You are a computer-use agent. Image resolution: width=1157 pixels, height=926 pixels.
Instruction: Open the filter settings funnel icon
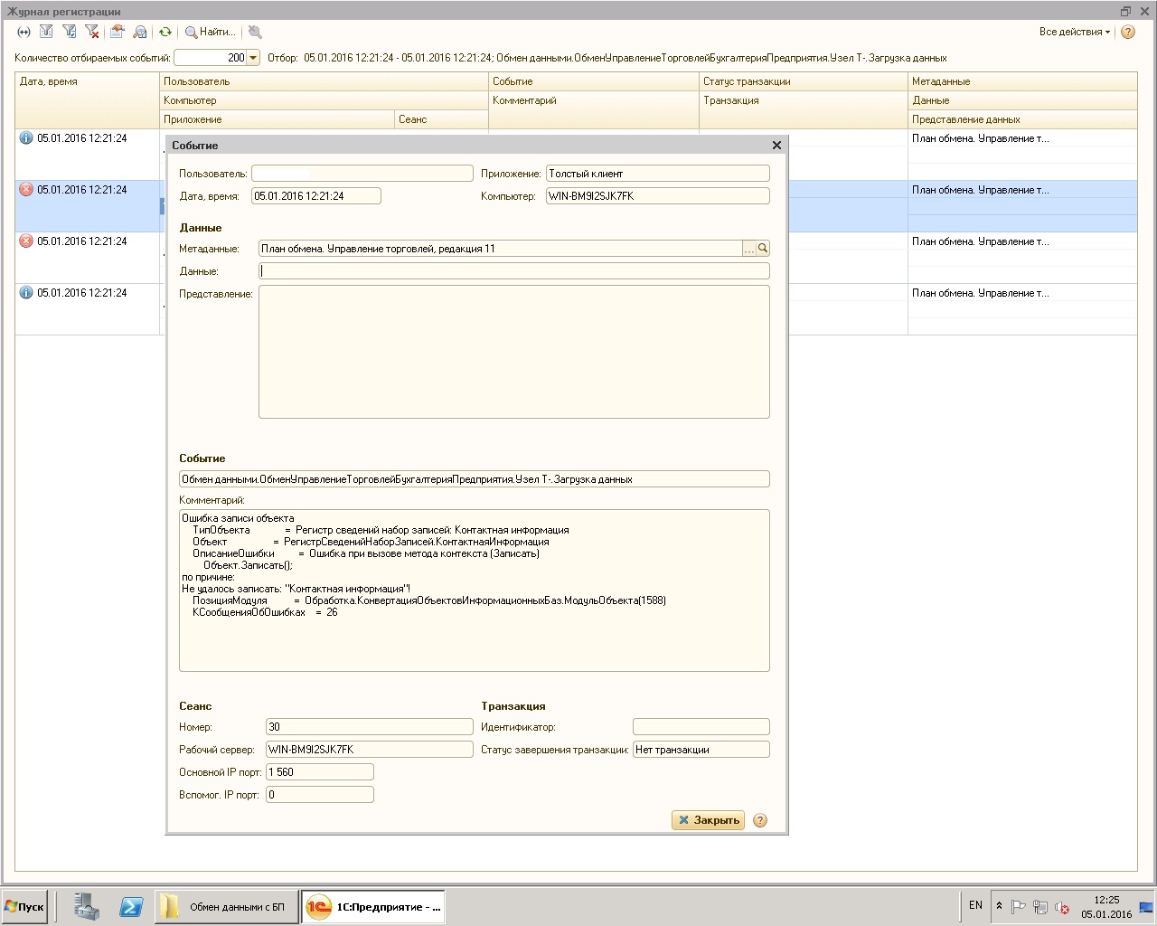[46, 32]
